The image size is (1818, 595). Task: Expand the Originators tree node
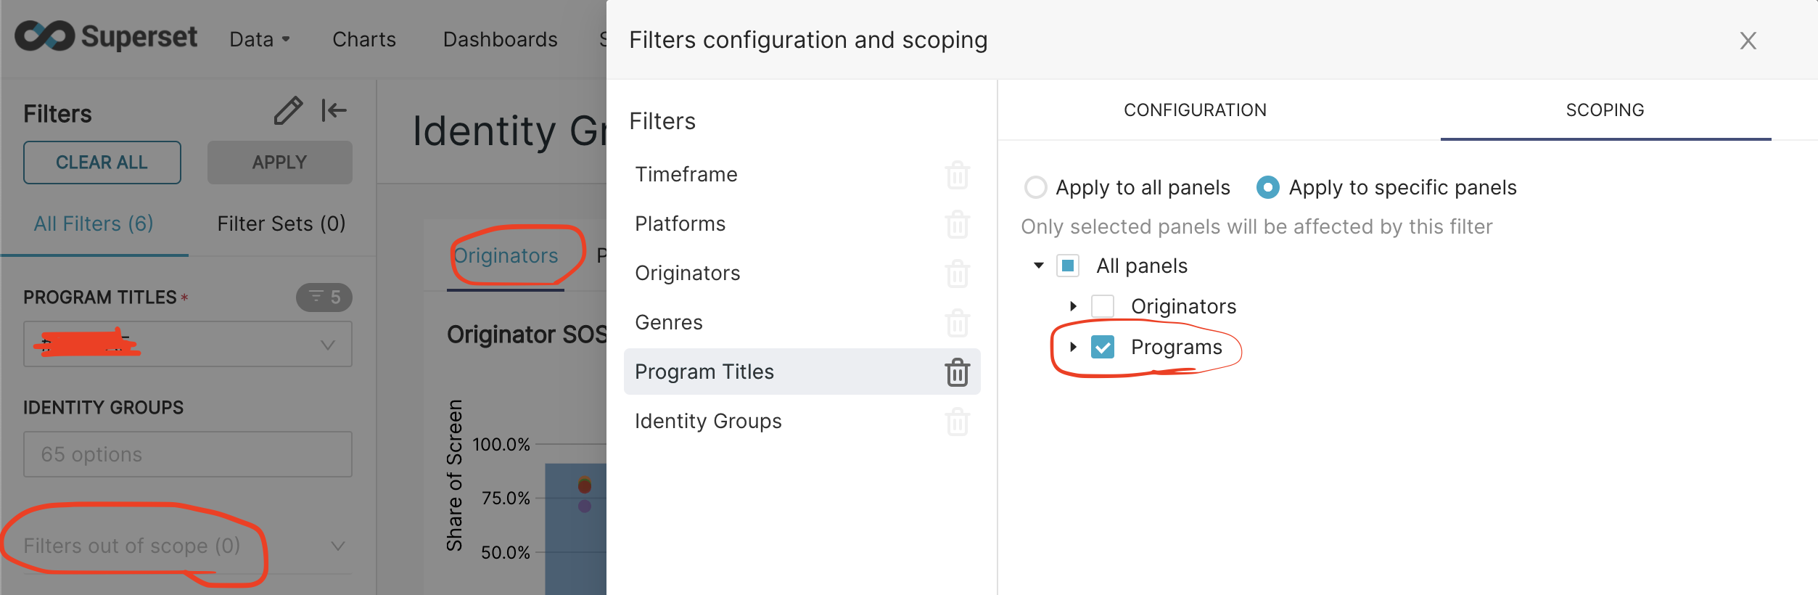[1073, 307]
